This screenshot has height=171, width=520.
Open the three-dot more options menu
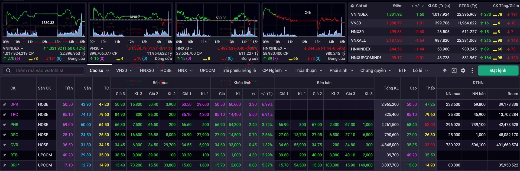click(x=472, y=70)
